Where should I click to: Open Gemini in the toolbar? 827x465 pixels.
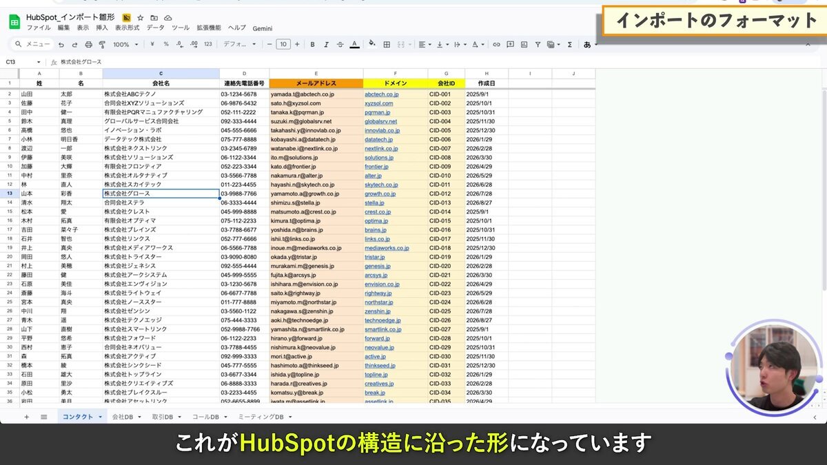tap(263, 29)
